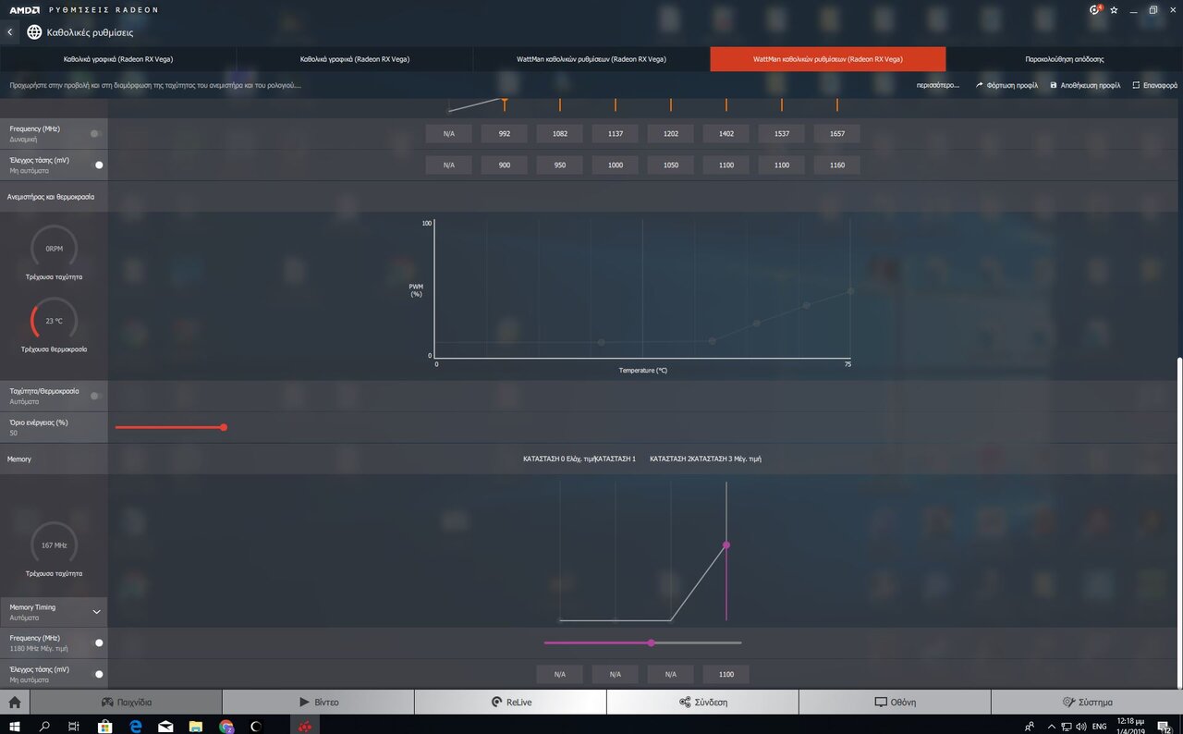Screen dimensions: 1183x734
Task: Open File Explorer from taskbar
Action: [x=196, y=726]
